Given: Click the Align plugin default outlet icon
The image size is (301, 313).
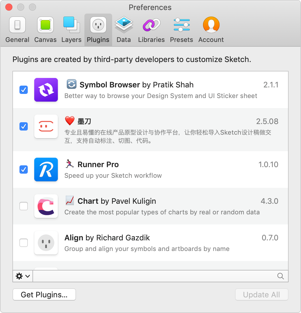Looking at the screenshot, I should coord(46,243).
